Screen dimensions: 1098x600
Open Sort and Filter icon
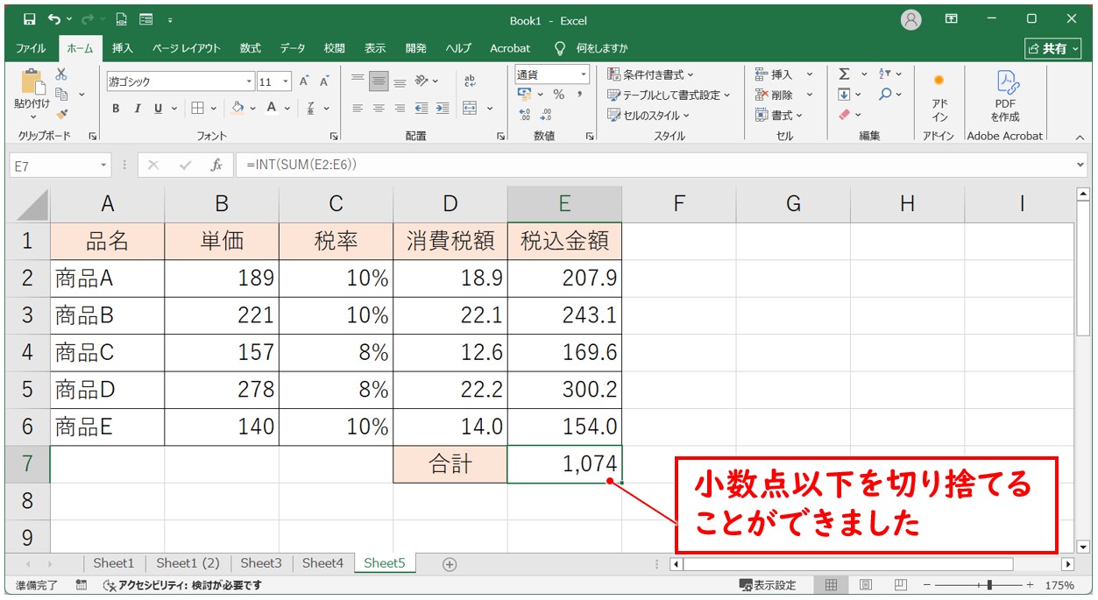click(885, 74)
